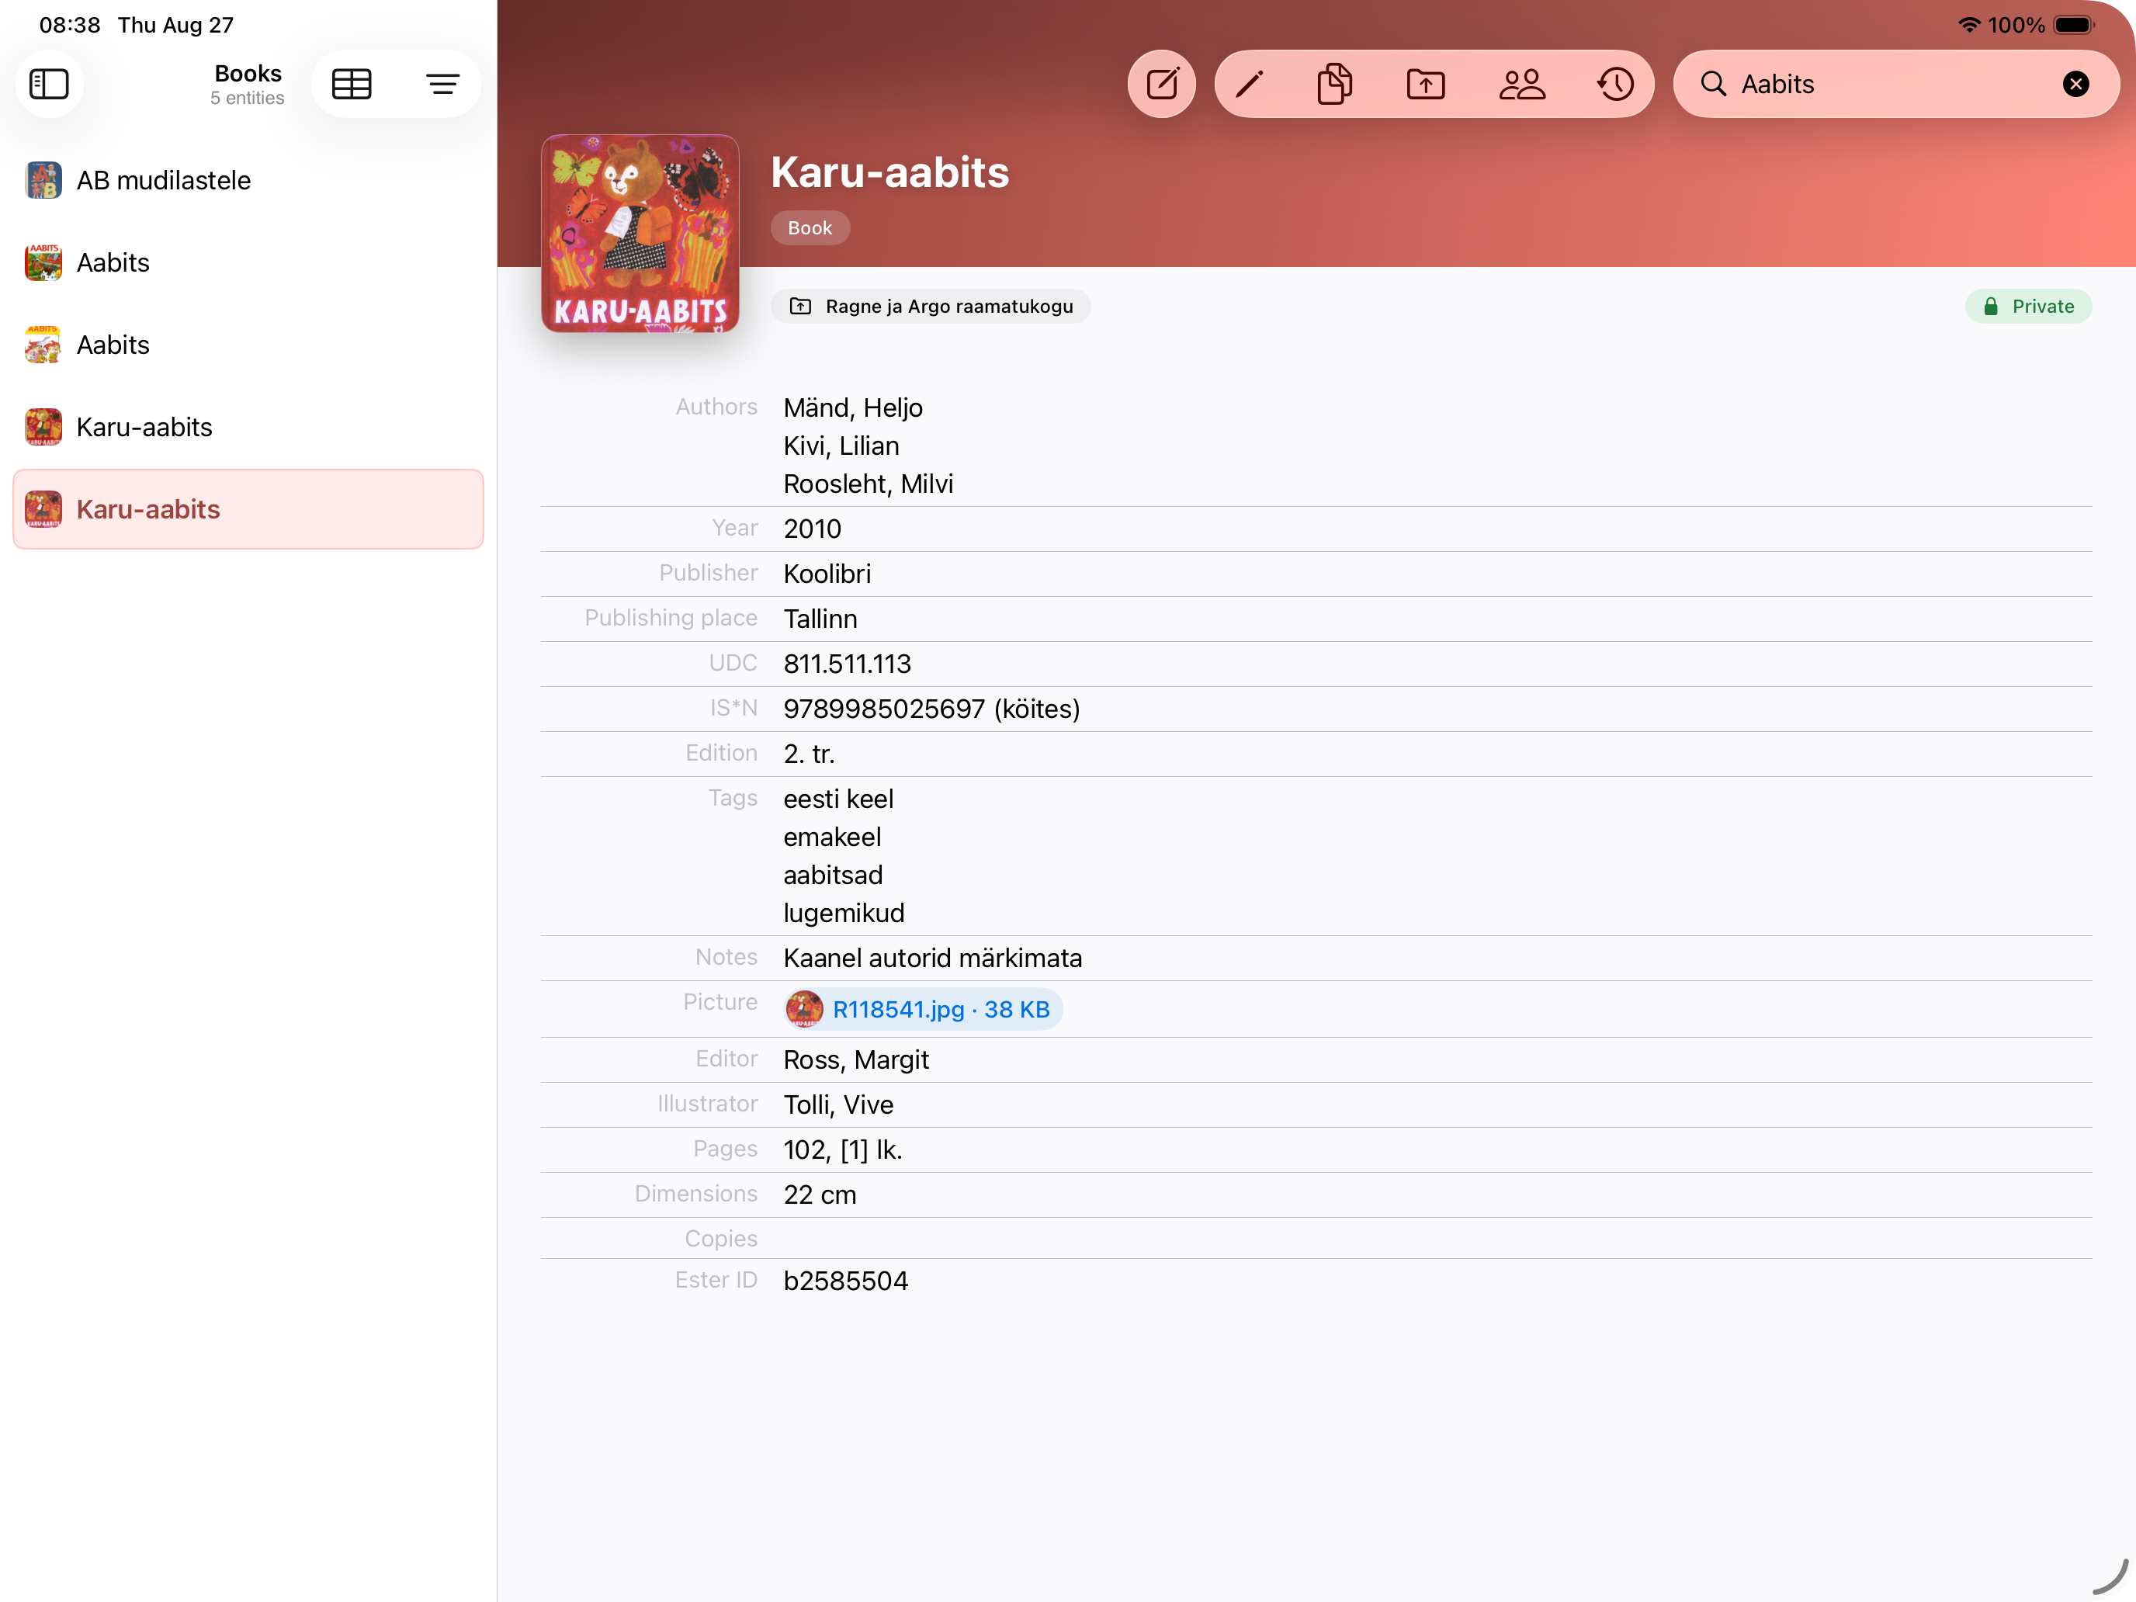
Task: Click UDC value 811.511.113
Action: pyautogui.click(x=847, y=664)
